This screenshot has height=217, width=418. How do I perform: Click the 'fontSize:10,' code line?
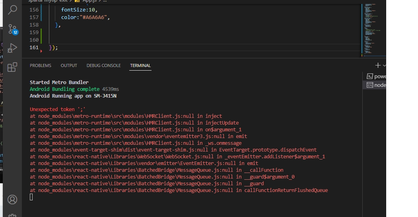79,10
